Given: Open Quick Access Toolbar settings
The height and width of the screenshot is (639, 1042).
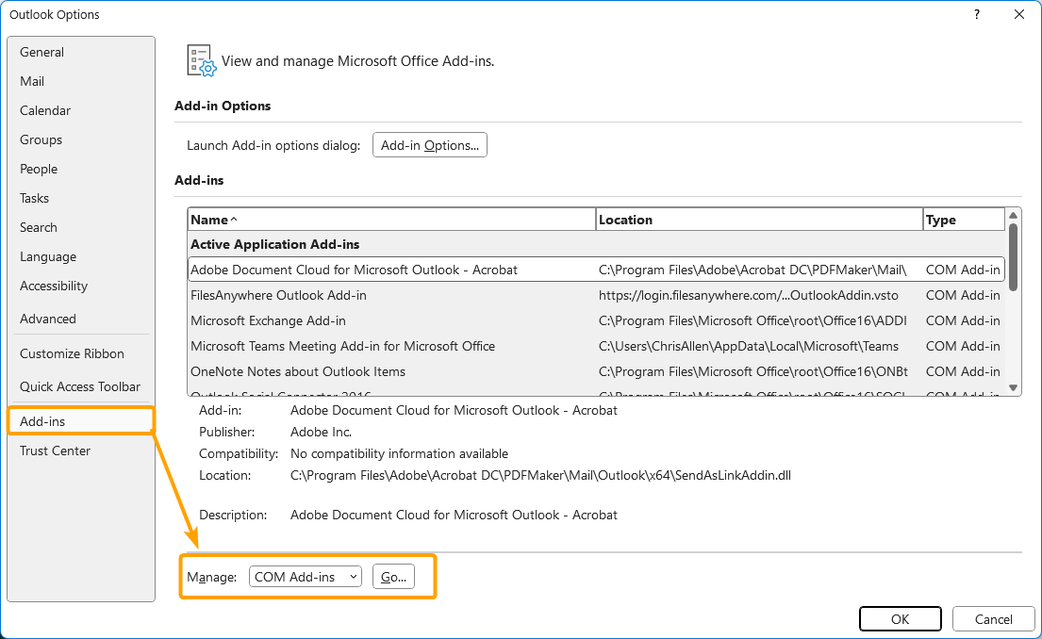Looking at the screenshot, I should coord(80,386).
